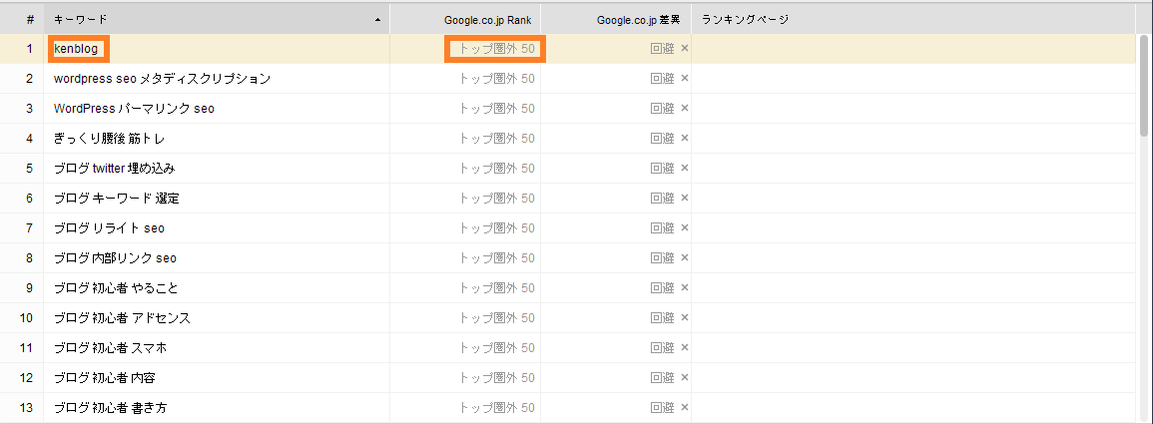
Task: Click the × icon in the ブログ キーワード 選定 row
Action: click(685, 198)
